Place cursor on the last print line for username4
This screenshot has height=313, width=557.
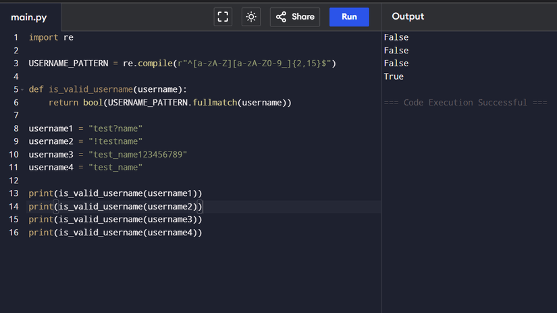(x=115, y=233)
